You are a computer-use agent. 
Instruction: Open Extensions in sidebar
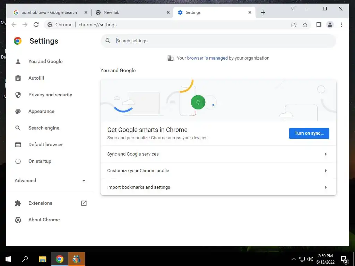point(40,203)
